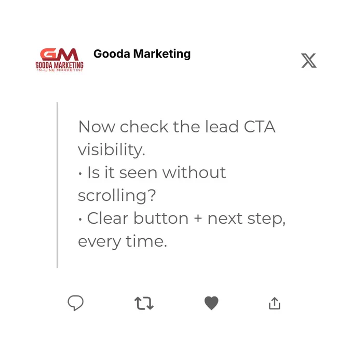The width and height of the screenshot is (353, 353).
Task: Click the IN-LINE MARKETING tagline in logo
Action: 60,70
